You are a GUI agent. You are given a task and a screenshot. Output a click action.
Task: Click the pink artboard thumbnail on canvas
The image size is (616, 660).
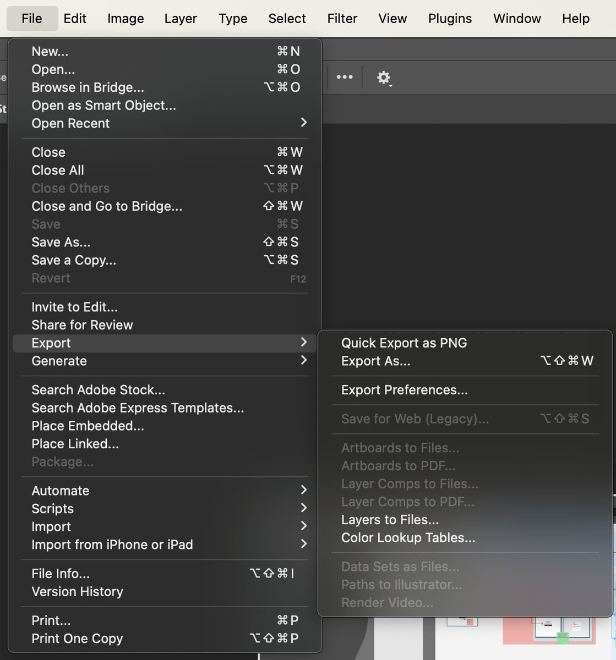549,630
